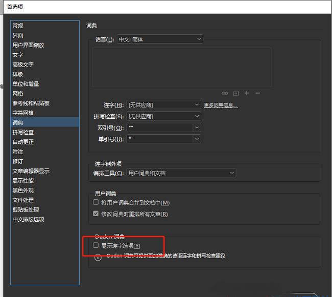Open 字符网格 preferences
332x297 pixels.
pyautogui.click(x=45, y=113)
